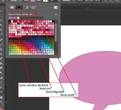Open swatches panel gear settings
The image size is (121, 110).
coord(56,14)
